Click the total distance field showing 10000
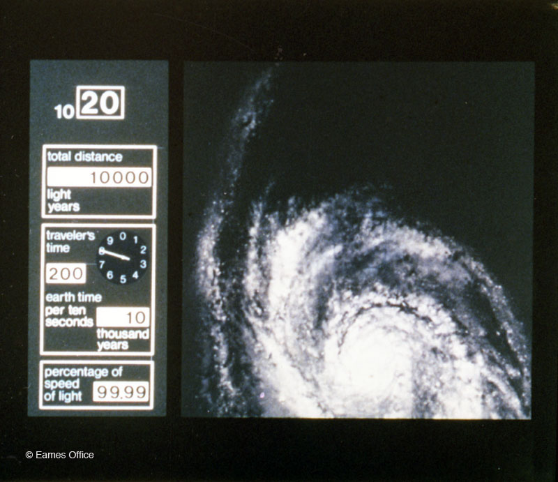Viewport: 558px width, 482px height. point(99,177)
